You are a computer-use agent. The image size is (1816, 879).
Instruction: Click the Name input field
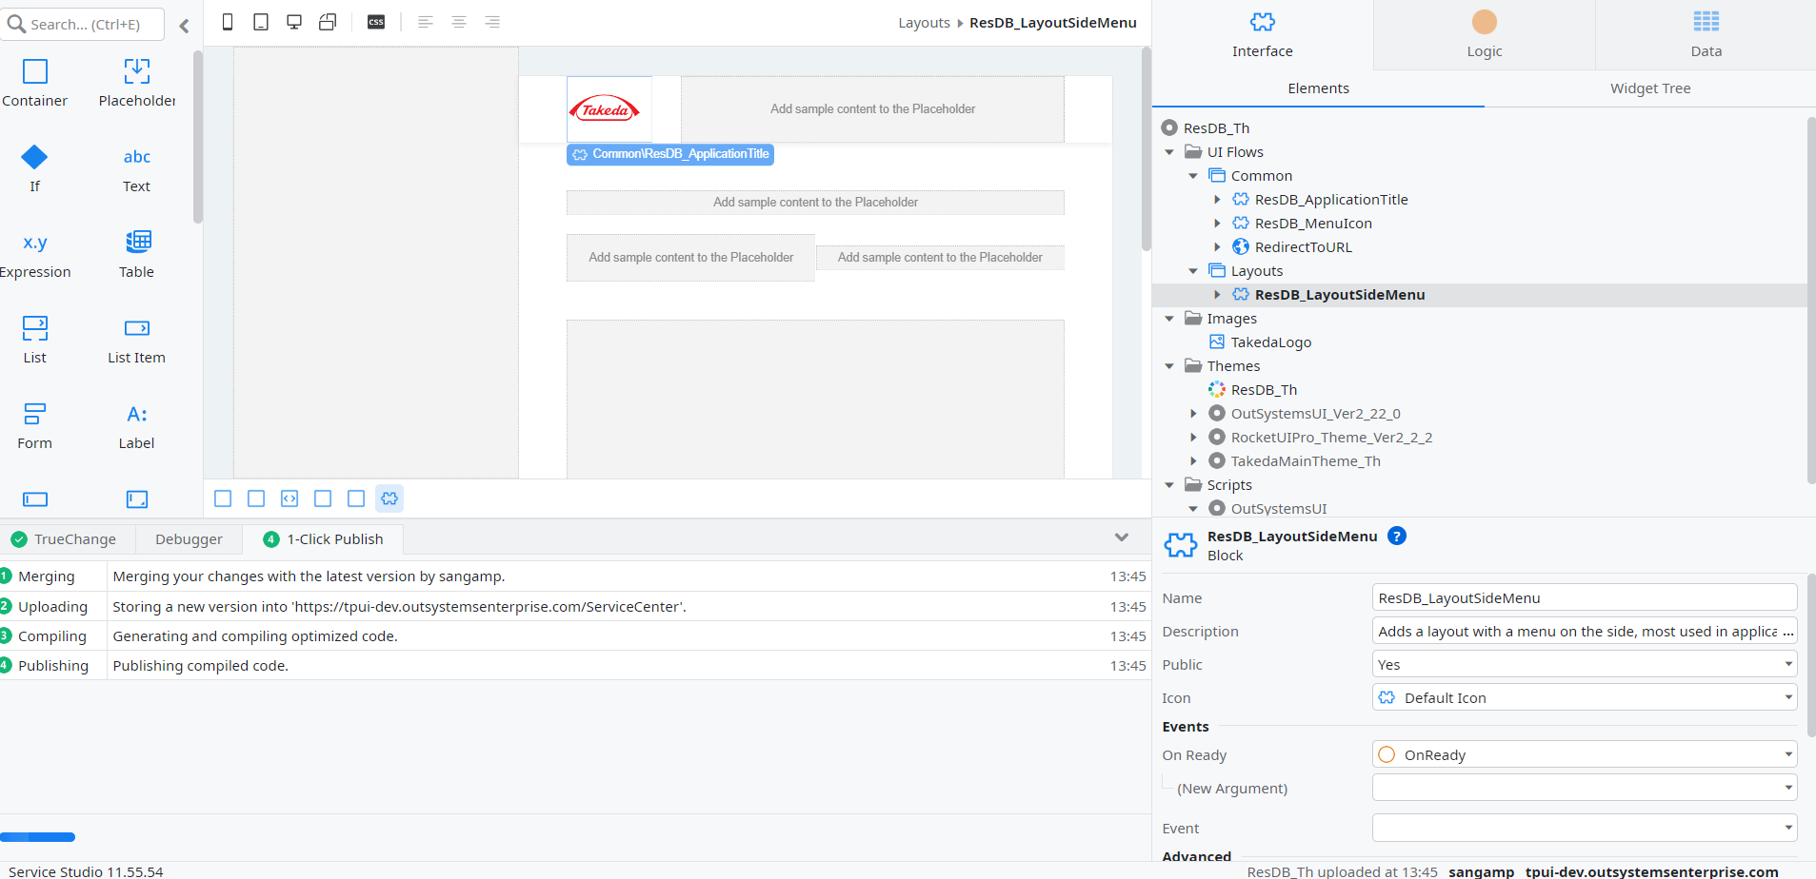tap(1584, 597)
